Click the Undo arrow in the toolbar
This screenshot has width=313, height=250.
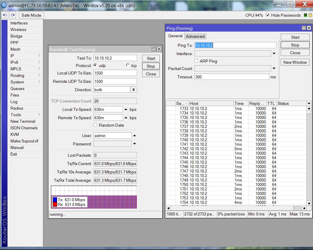[x=5, y=15]
